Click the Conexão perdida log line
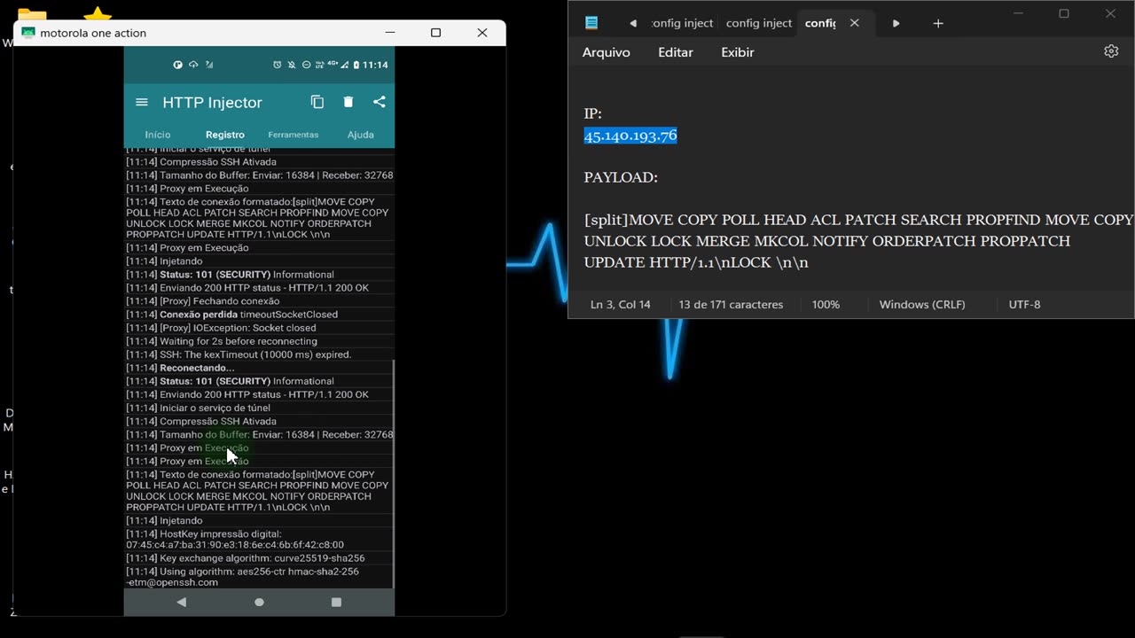The image size is (1135, 638). tap(259, 315)
